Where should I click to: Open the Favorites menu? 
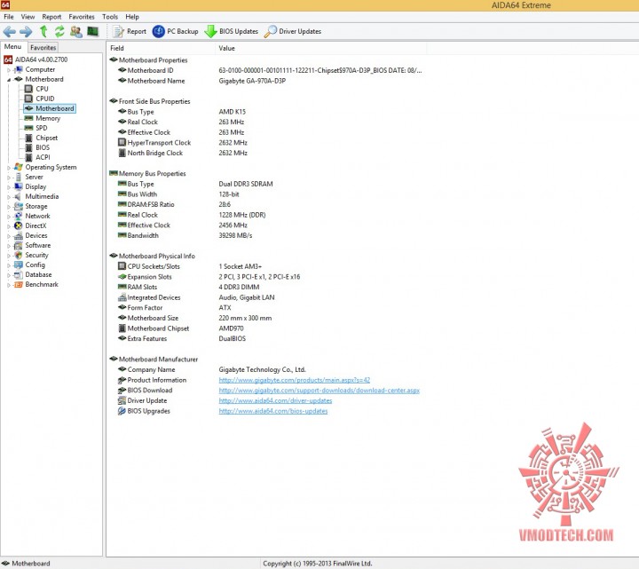82,17
